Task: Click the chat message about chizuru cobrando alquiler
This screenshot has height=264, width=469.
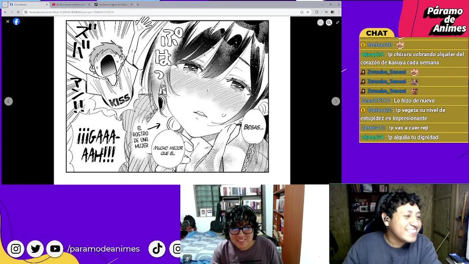Action: click(x=412, y=58)
